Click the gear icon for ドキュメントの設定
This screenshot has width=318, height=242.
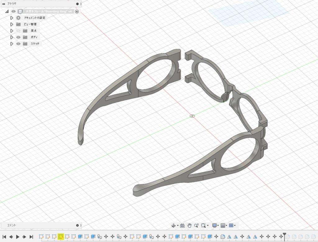18,18
